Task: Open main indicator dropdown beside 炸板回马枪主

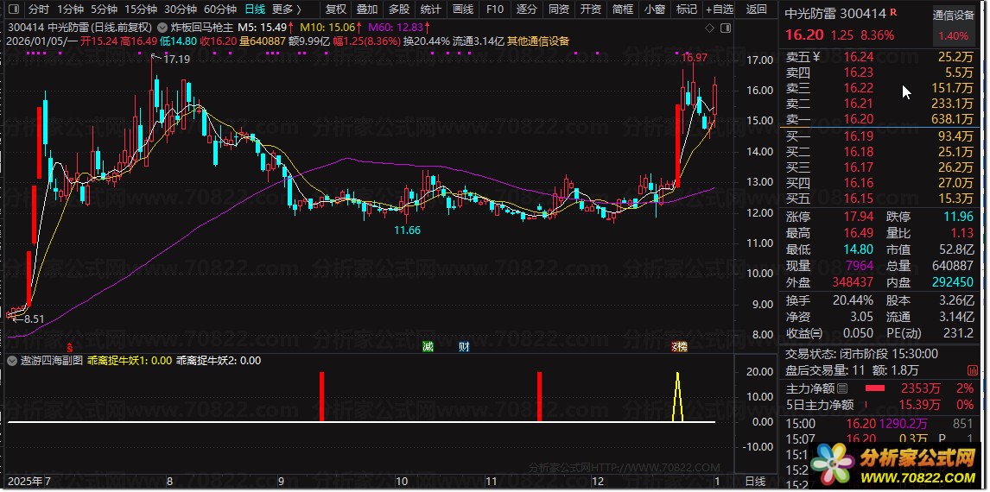Action: click(x=162, y=28)
